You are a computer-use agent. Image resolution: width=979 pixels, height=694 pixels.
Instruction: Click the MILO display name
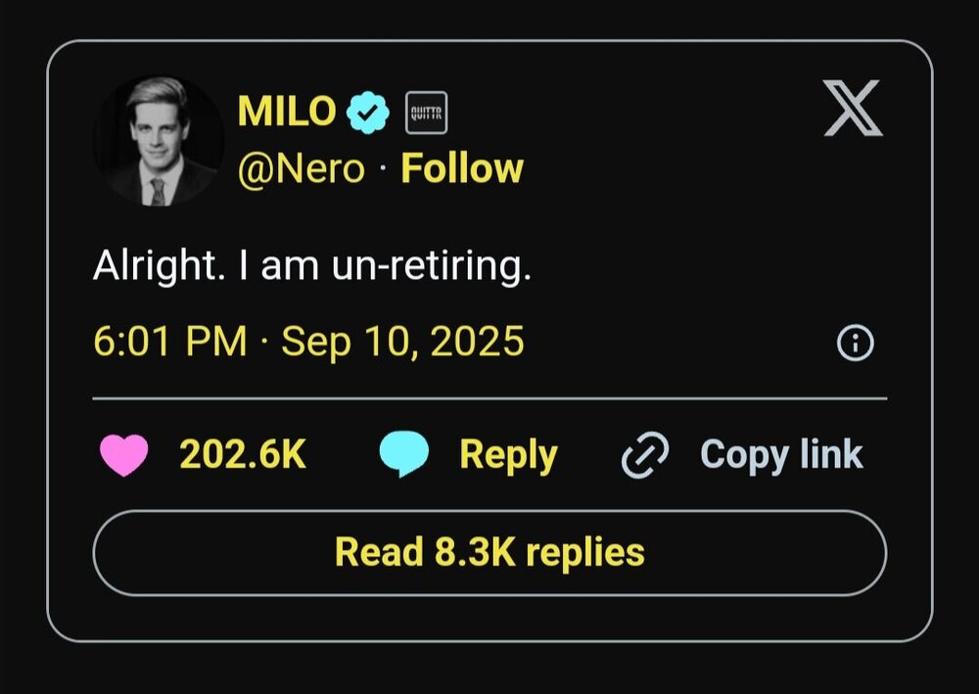(287, 113)
